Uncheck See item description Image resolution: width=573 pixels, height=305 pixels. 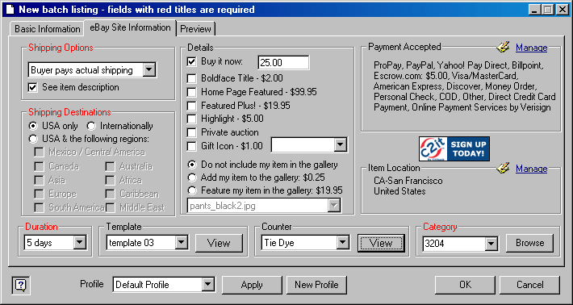pos(33,88)
